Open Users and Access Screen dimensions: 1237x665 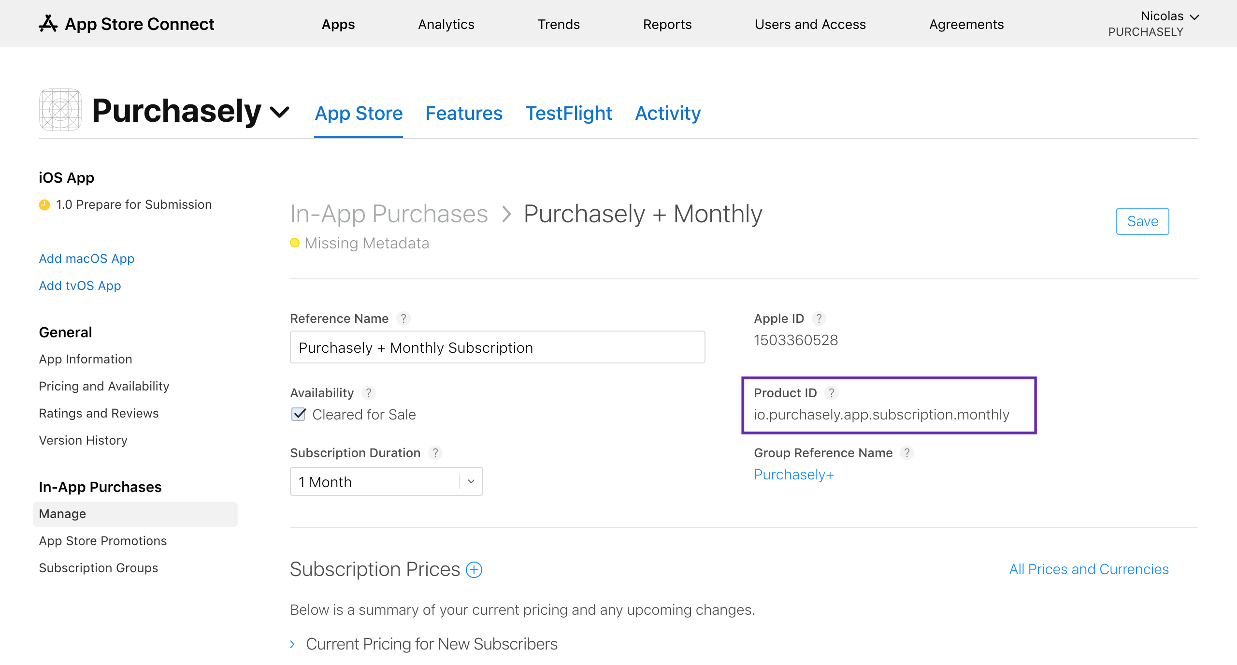[810, 24]
